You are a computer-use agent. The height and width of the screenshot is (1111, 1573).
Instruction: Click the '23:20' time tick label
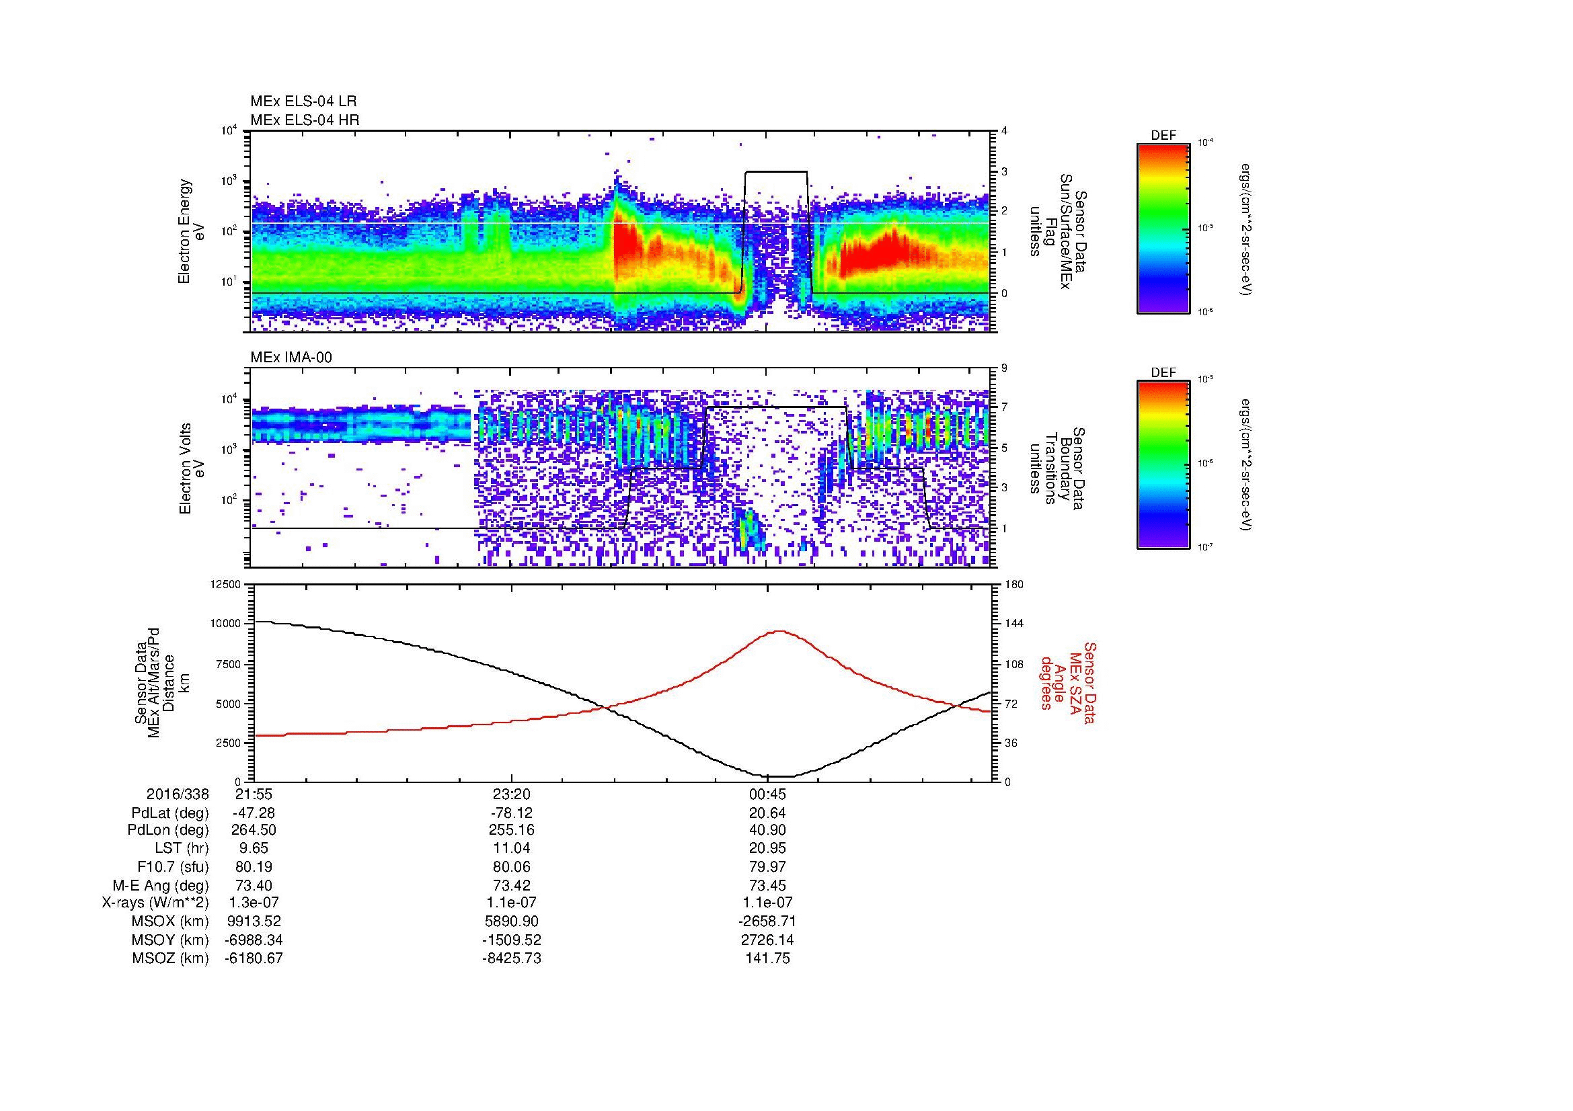511,794
